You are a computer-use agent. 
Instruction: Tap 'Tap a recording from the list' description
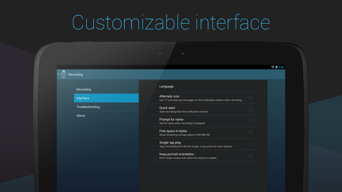196,147
